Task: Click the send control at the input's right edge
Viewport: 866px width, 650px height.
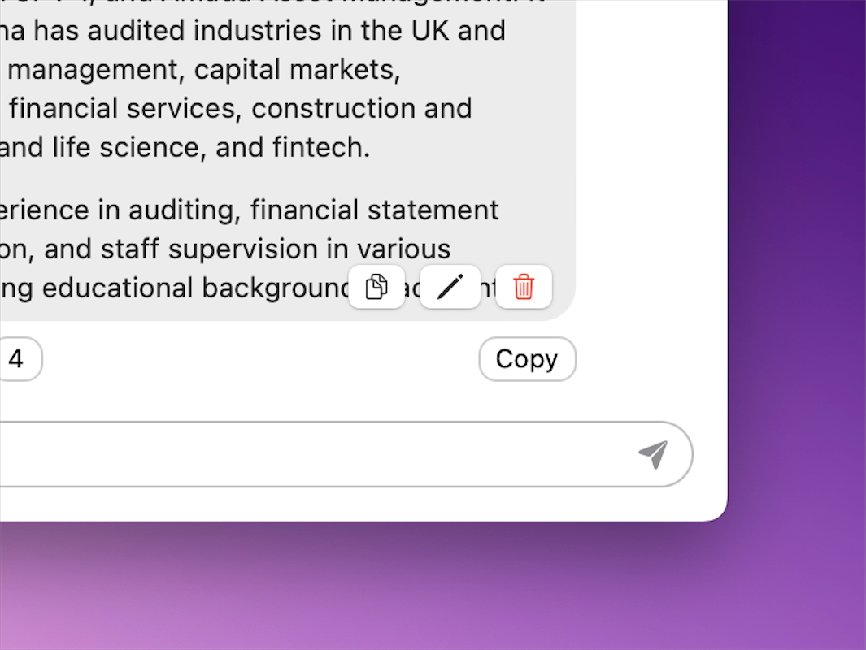Action: click(x=653, y=455)
